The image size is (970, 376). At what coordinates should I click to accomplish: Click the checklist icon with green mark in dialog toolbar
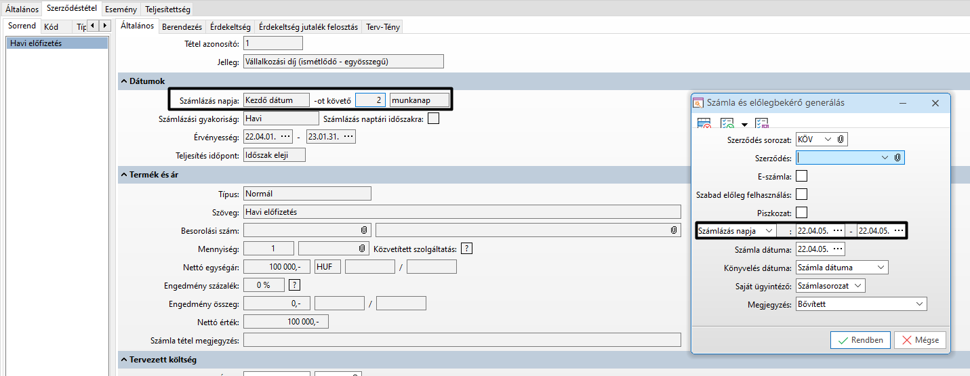728,123
